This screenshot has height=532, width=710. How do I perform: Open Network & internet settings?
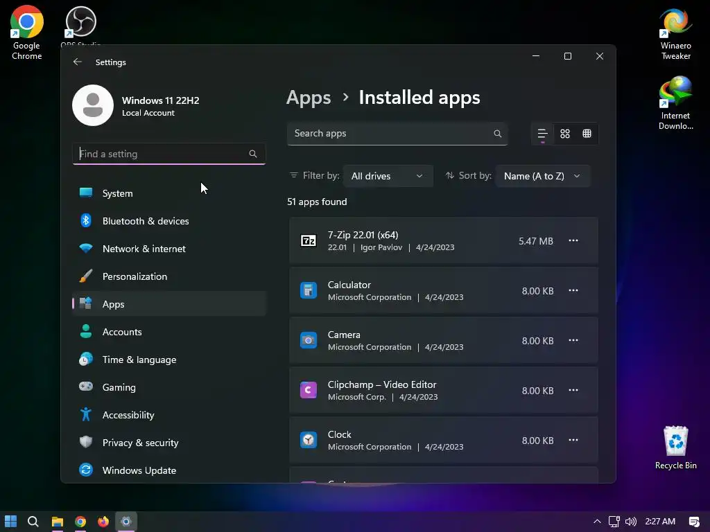tap(169, 249)
